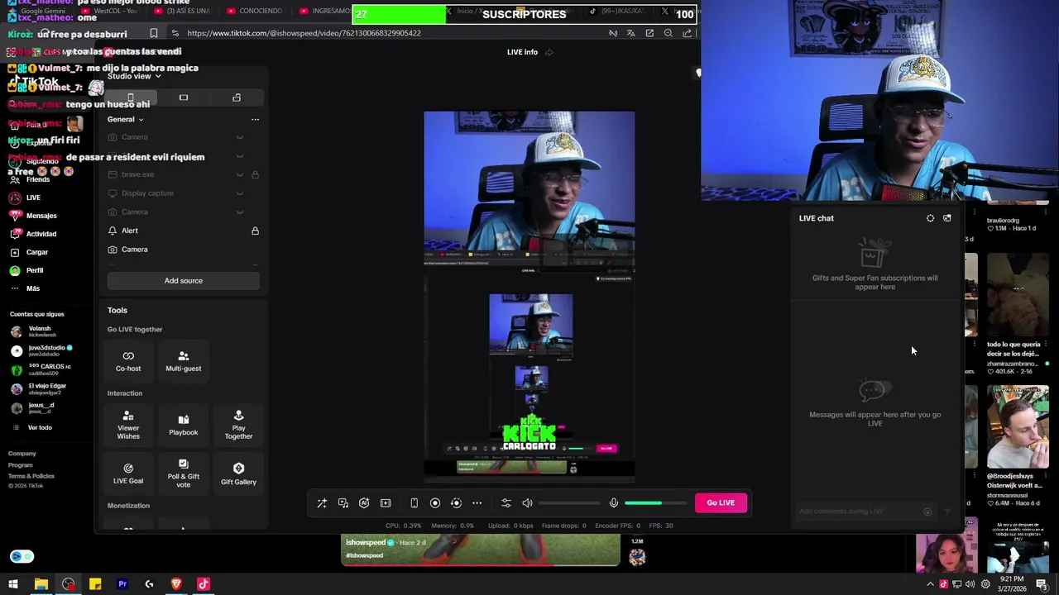This screenshot has height=595, width=1059.
Task: Open the Viewer Wishes tool
Action: (128, 425)
